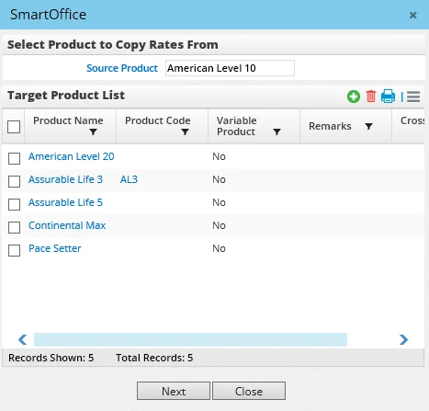
Task: Click the Next button
Action: (x=174, y=391)
